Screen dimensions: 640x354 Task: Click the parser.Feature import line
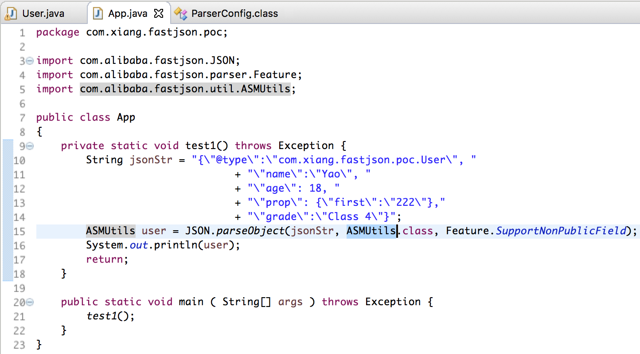pos(169,75)
